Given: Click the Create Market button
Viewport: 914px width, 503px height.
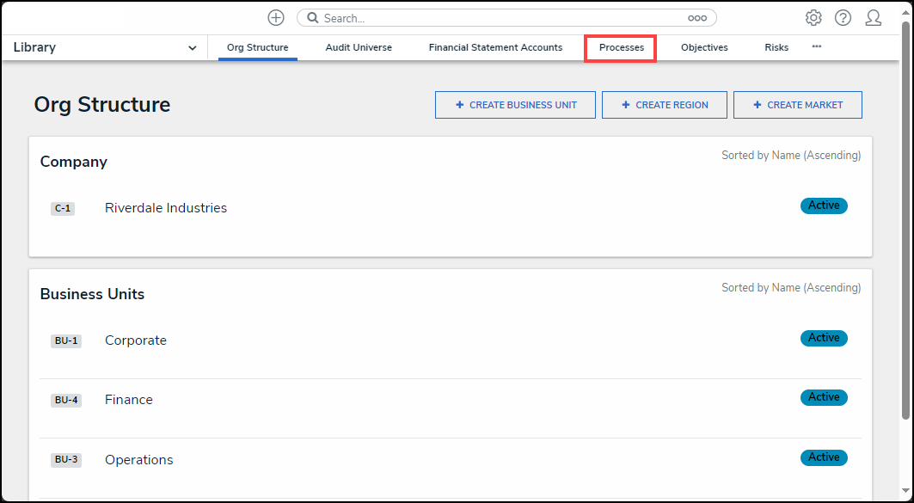Looking at the screenshot, I should [797, 105].
